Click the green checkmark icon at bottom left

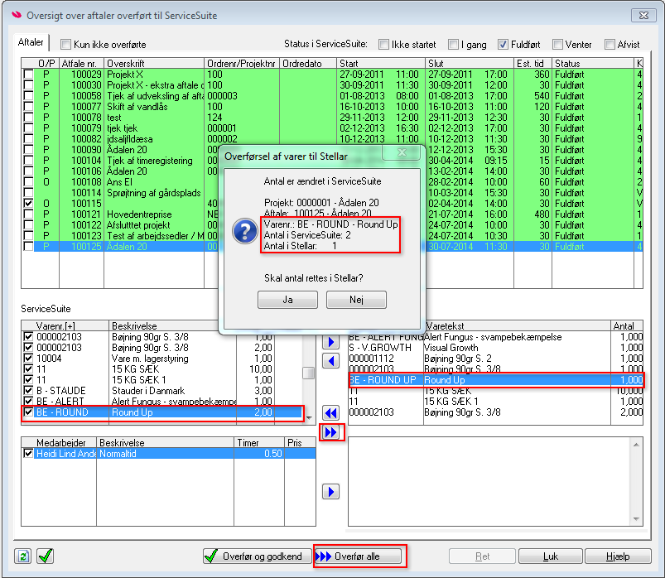pyautogui.click(x=45, y=556)
